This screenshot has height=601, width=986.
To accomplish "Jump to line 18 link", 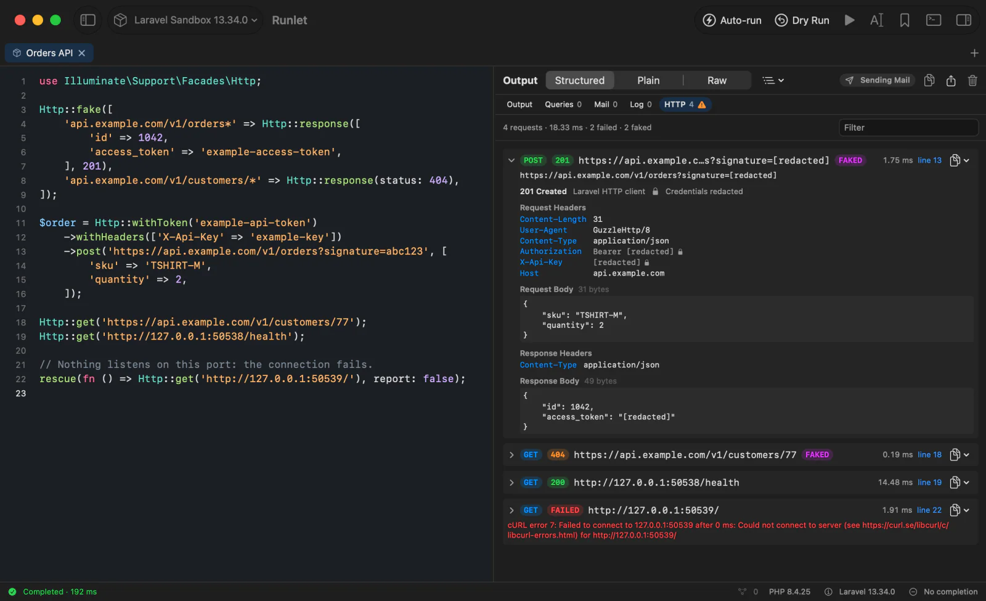I will pyautogui.click(x=929, y=455).
